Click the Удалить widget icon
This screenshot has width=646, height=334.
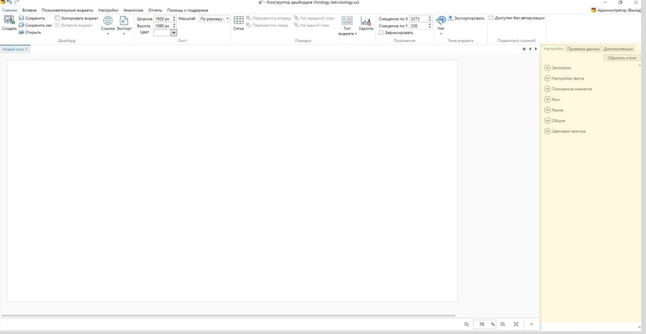(366, 21)
